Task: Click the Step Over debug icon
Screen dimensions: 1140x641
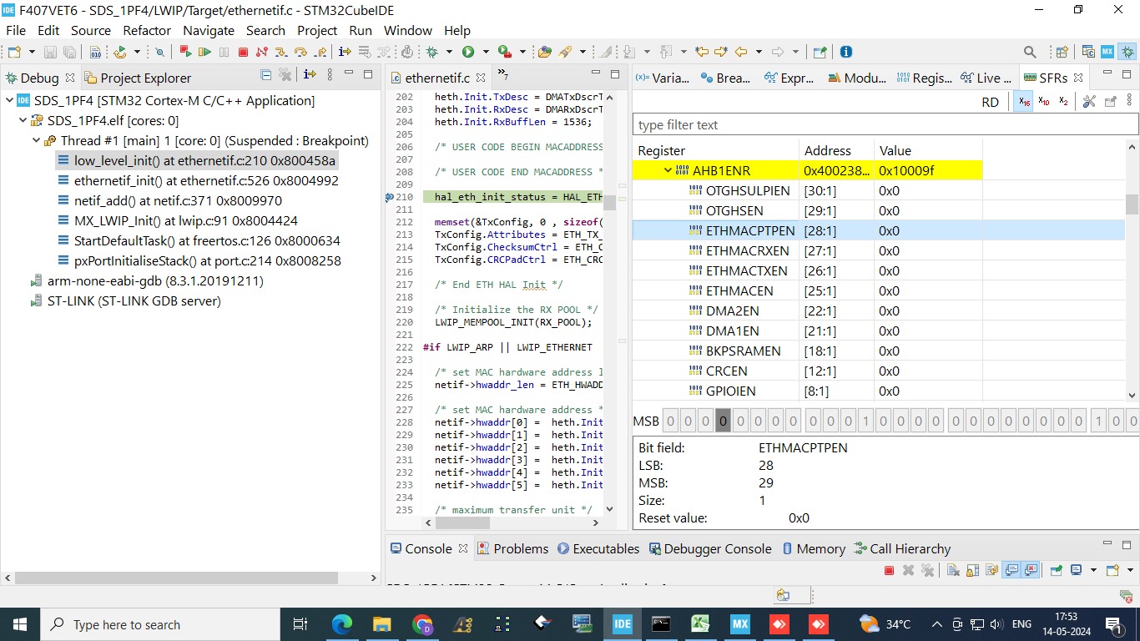Action: [300, 52]
